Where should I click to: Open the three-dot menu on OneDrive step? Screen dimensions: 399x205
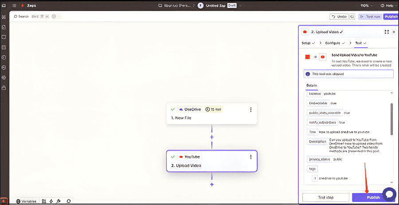pos(251,110)
